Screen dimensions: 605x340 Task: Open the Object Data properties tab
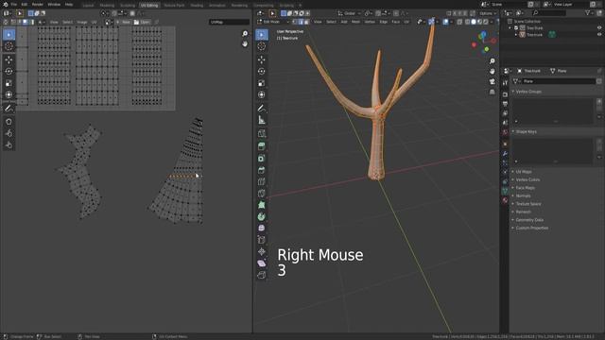(505, 191)
